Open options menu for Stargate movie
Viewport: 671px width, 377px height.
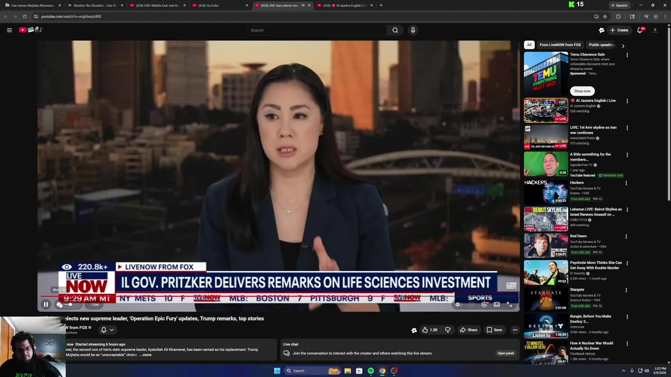[x=626, y=290]
